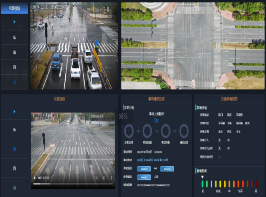Open evidence video more options menu
Viewport: 266px width, 197px height.
point(111,178)
